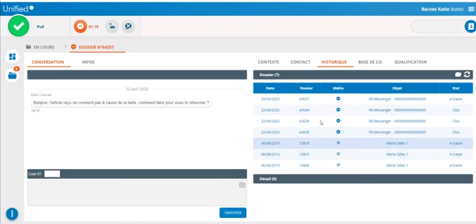Open the folders icon with badge 5
Viewport: 476px width, 224px height.
12,75
